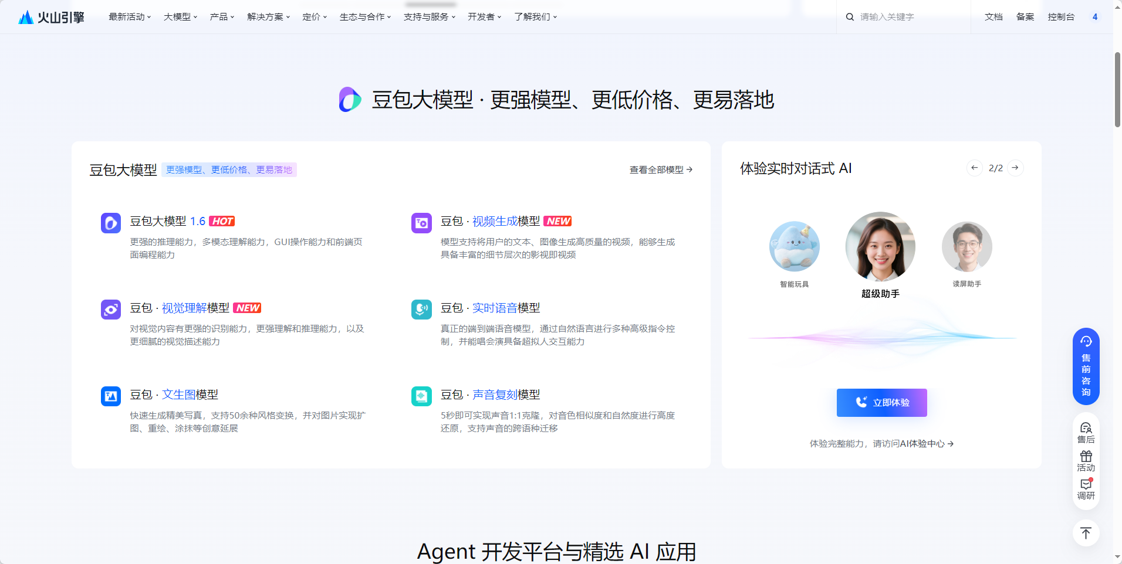Click the 2/2 page indicator
The height and width of the screenshot is (564, 1122).
coord(996,168)
